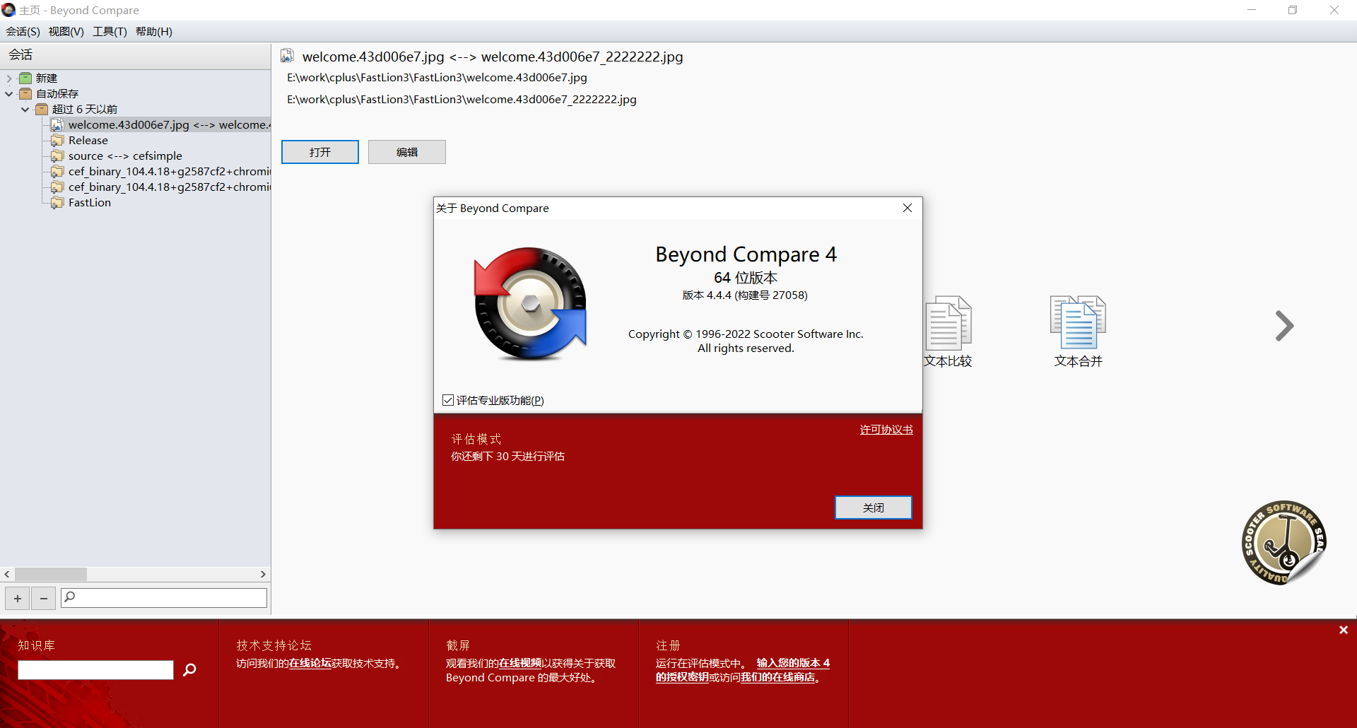Click the 输入您的版本 4 的授权密钥 link

pos(742,670)
